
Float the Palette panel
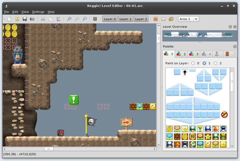click(x=235, y=46)
